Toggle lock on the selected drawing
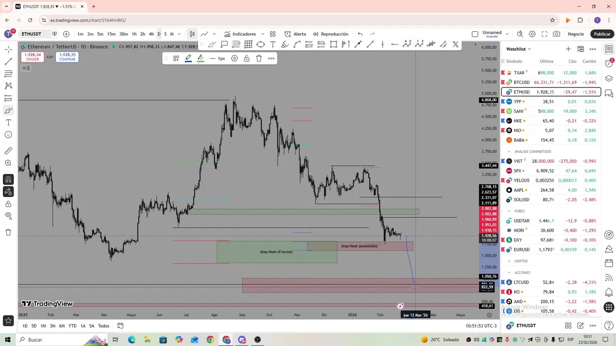This screenshot has width=616, height=346. [246, 59]
